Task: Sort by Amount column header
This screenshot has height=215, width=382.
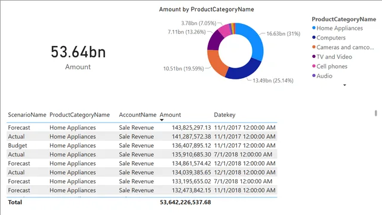Action: click(x=170, y=115)
